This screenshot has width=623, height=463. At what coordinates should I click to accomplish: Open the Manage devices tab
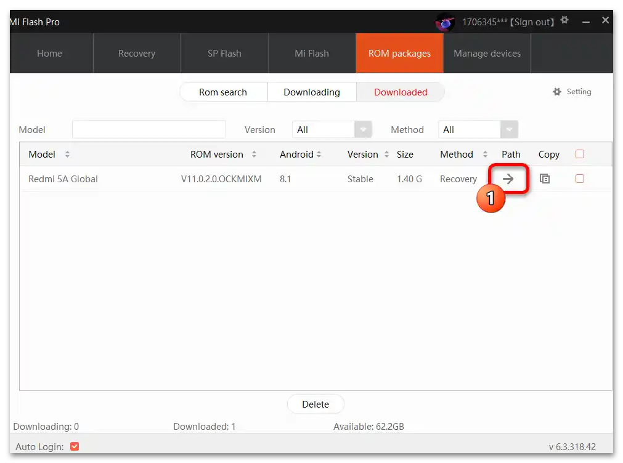[x=487, y=53]
